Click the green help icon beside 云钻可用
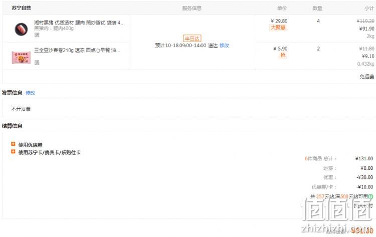This screenshot has height=237, width=376. pos(370,196)
